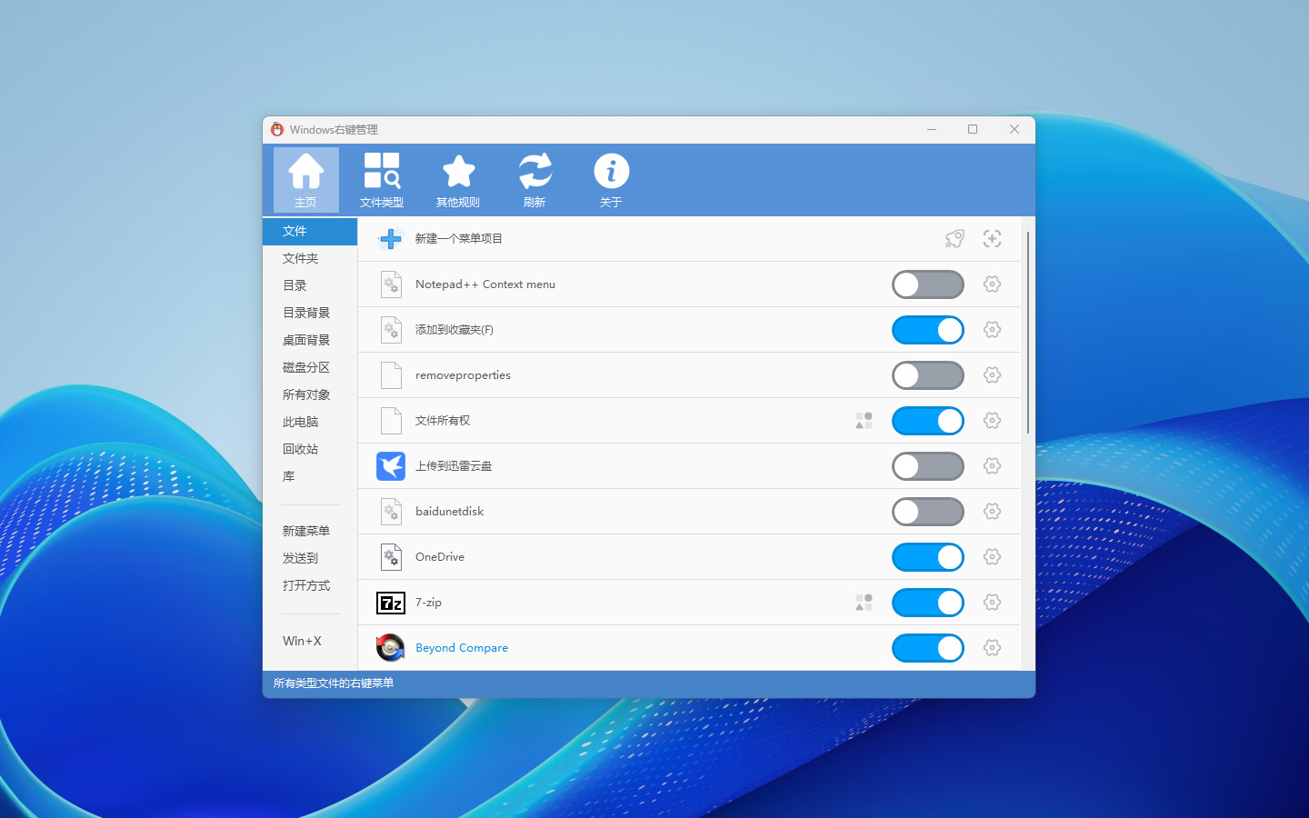
Task: Open settings gear for Notepad++ Context menu
Action: [x=992, y=284]
